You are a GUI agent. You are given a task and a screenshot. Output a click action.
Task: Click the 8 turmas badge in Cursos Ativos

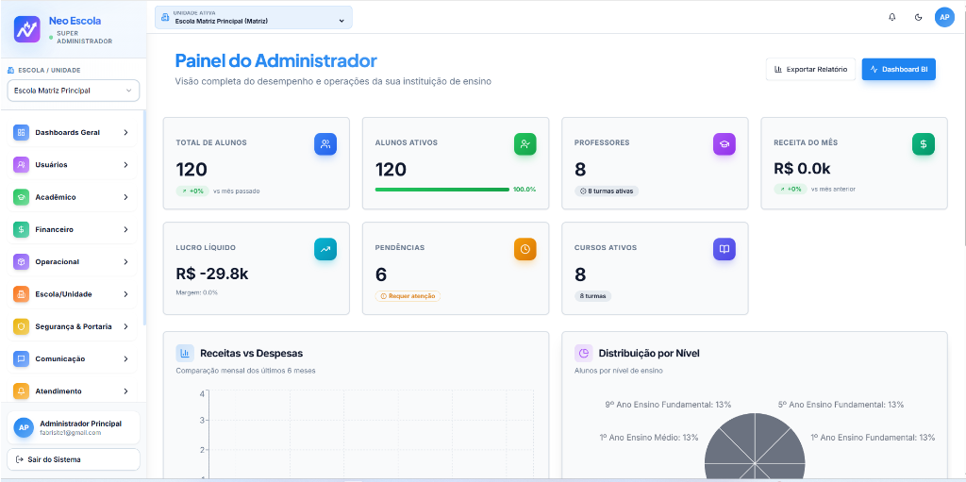[x=592, y=296]
